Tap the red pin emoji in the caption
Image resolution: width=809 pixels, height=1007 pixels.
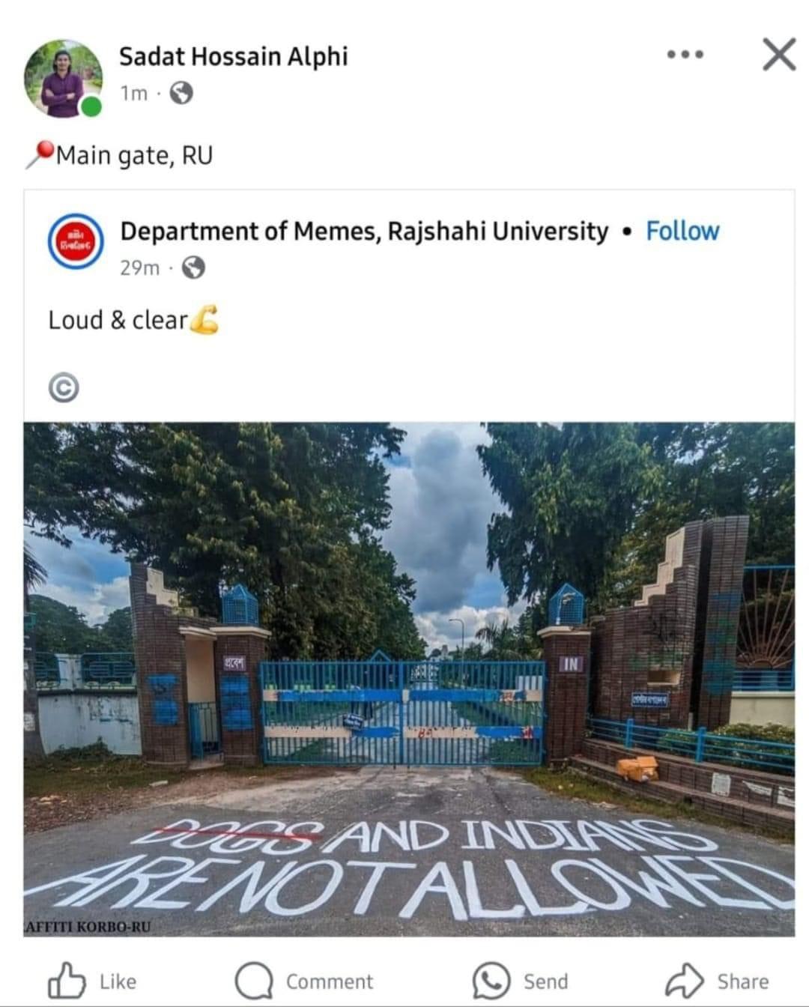pyautogui.click(x=37, y=152)
